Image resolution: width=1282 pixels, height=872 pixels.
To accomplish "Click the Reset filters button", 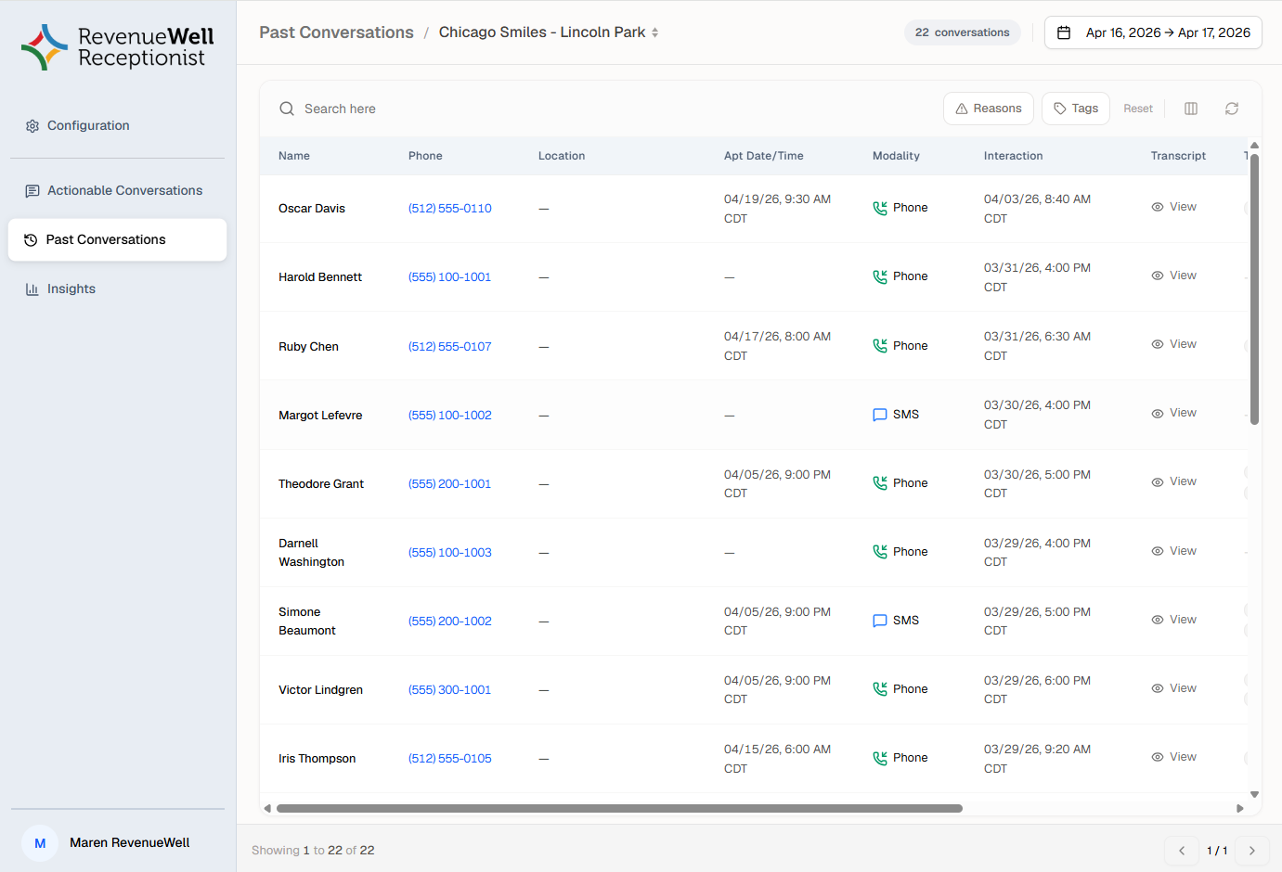I will tap(1137, 109).
